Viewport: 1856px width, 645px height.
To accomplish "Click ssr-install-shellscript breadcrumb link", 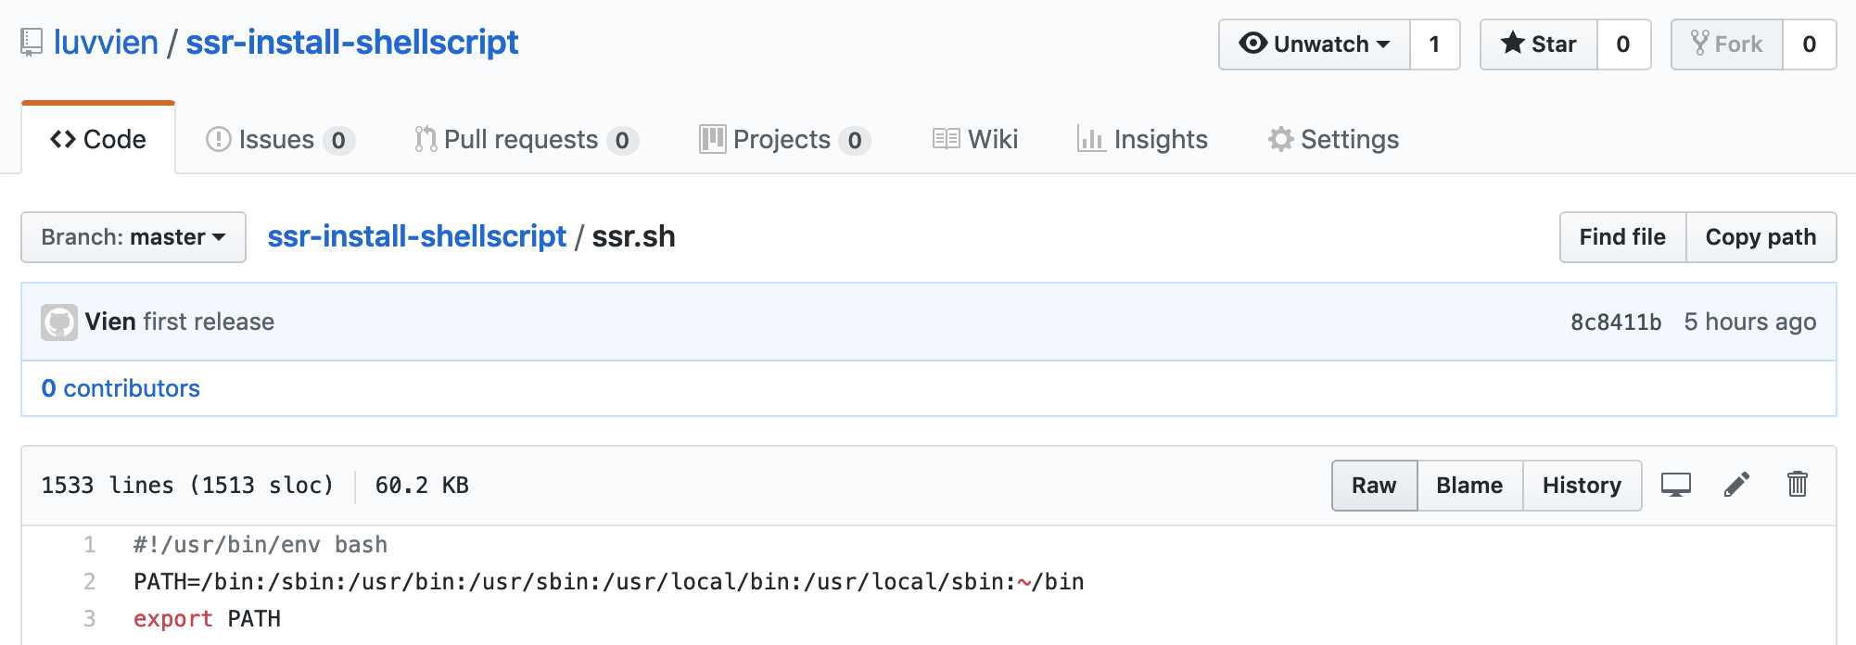I will point(416,236).
